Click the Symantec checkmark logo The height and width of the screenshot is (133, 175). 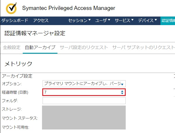11,8
